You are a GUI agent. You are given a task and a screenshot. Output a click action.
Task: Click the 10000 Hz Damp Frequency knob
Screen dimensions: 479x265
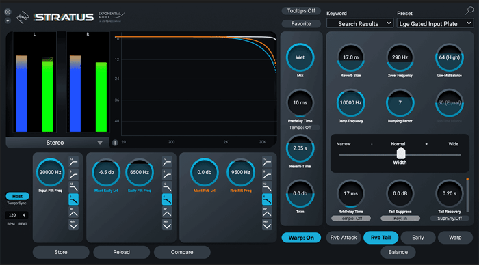pyautogui.click(x=350, y=102)
